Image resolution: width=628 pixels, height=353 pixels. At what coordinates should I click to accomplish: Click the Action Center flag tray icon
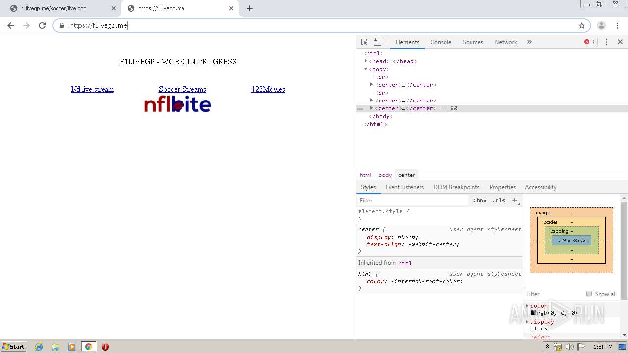pyautogui.click(x=581, y=347)
